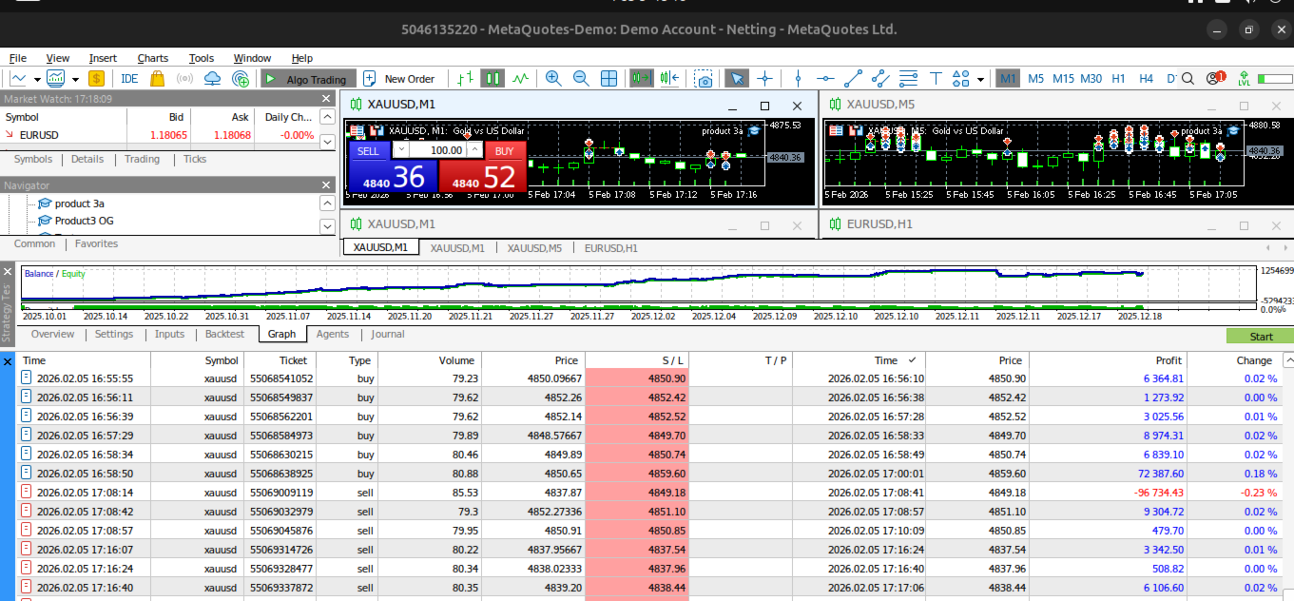This screenshot has width=1294, height=601.
Task: Open the shapes objects dropdown arrow
Action: tap(980, 79)
